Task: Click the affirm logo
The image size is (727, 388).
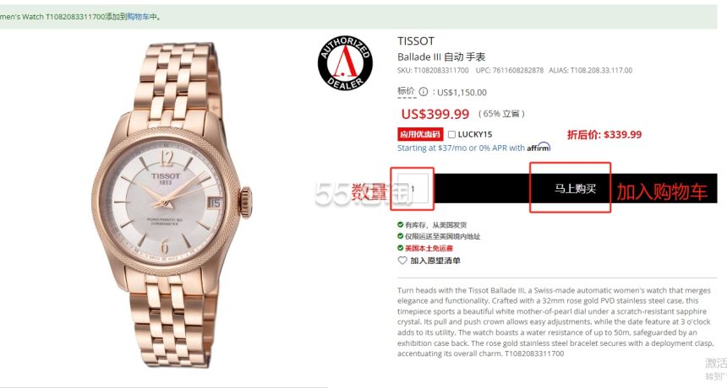Action: (x=538, y=148)
